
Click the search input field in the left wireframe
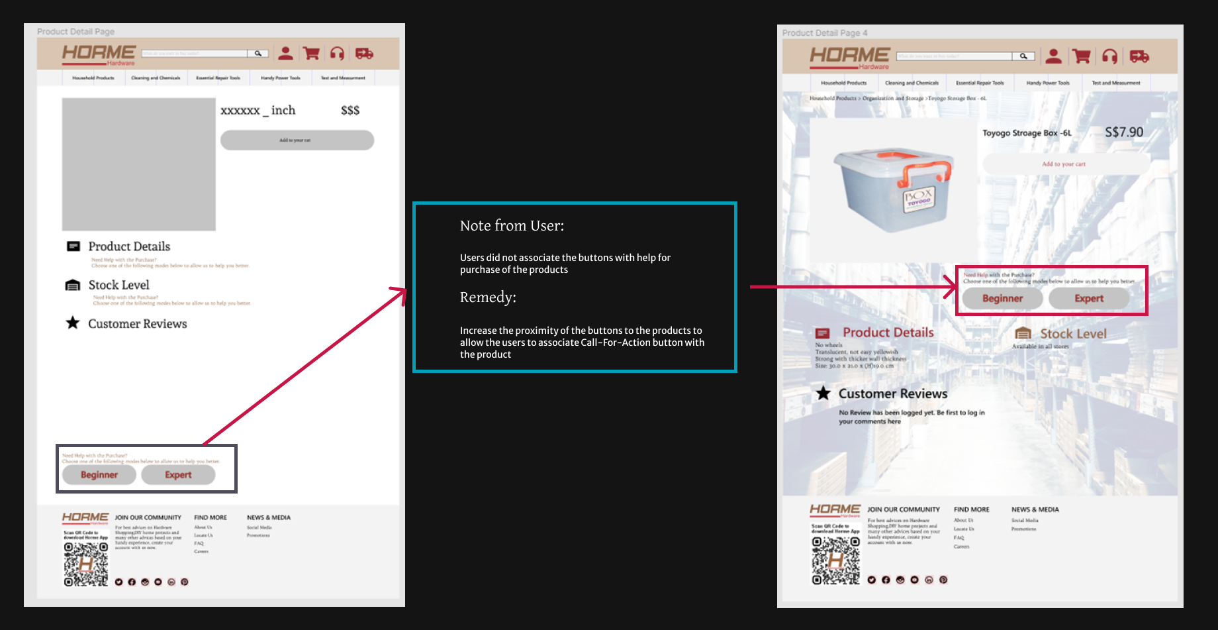tap(195, 54)
